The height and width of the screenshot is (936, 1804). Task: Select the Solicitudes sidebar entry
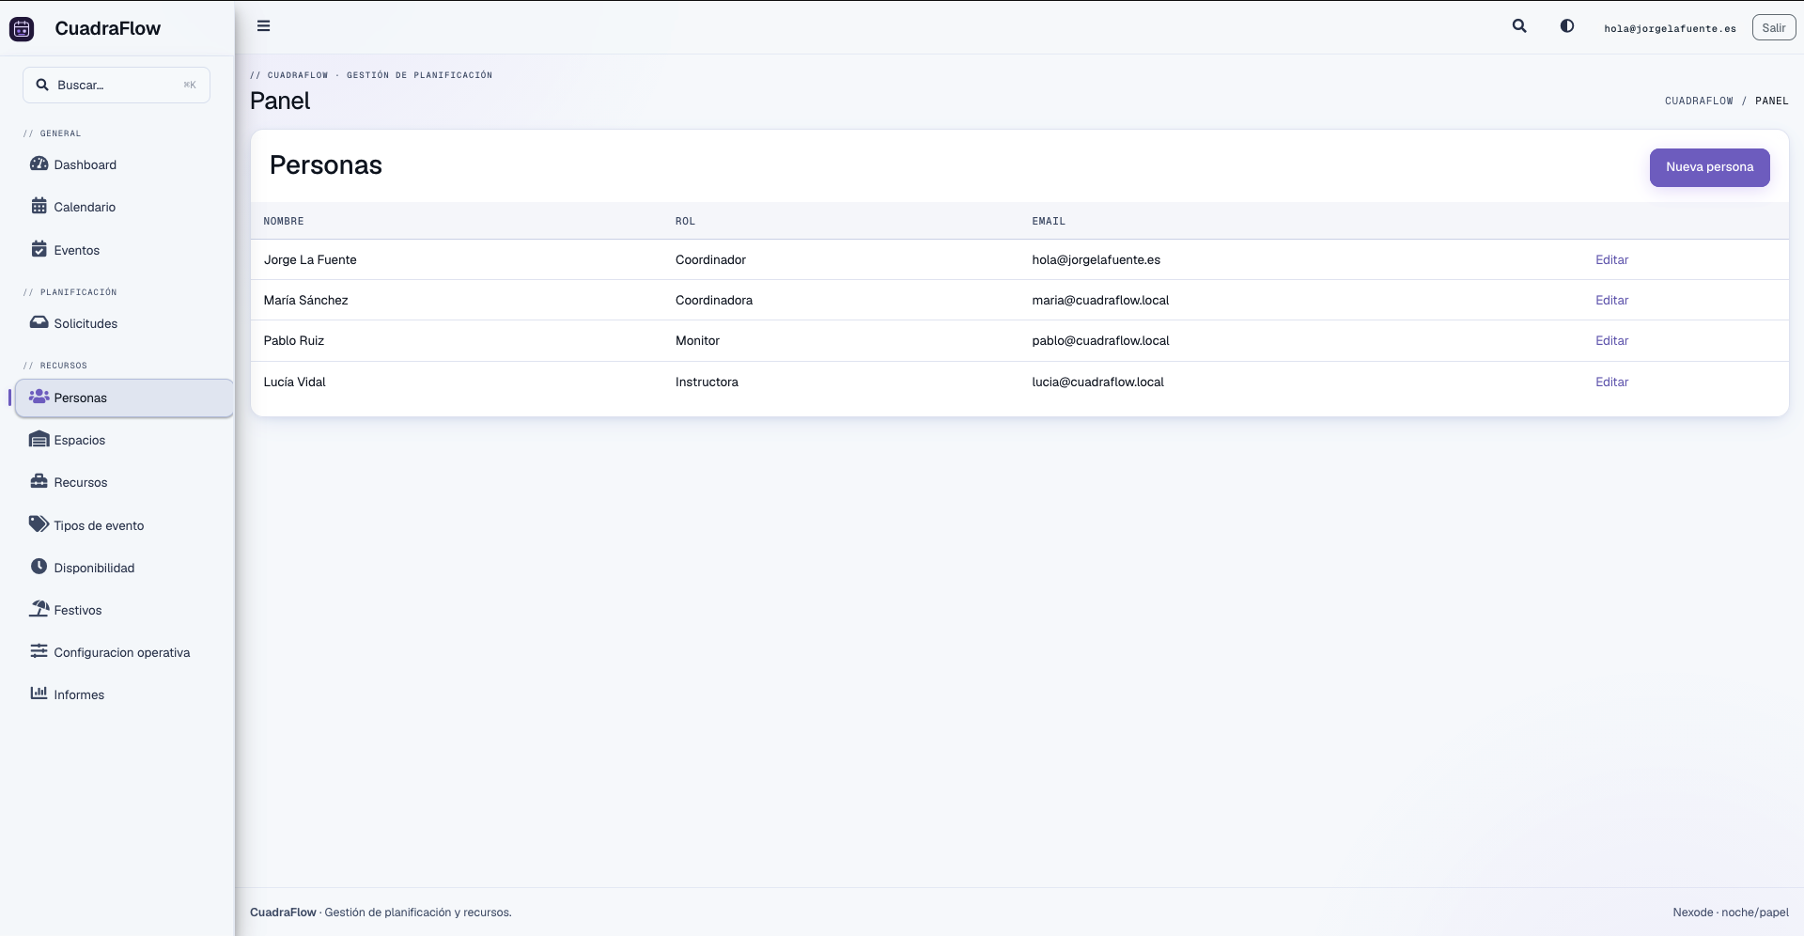124,323
